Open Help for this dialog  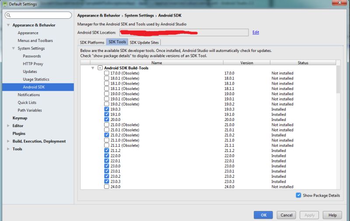pos(332,215)
